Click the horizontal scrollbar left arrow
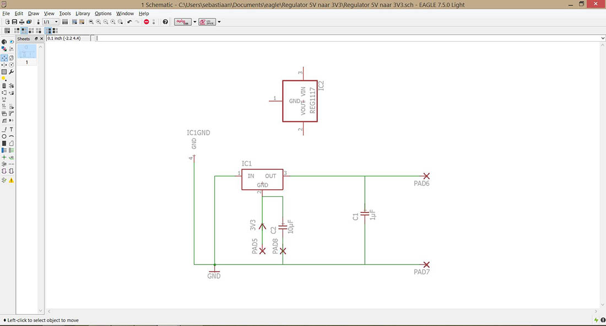Viewport: 606px width, 326px height. click(x=49, y=311)
